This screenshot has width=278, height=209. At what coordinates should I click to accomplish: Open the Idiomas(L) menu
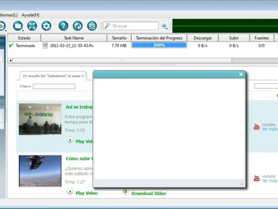pyautogui.click(x=8, y=15)
